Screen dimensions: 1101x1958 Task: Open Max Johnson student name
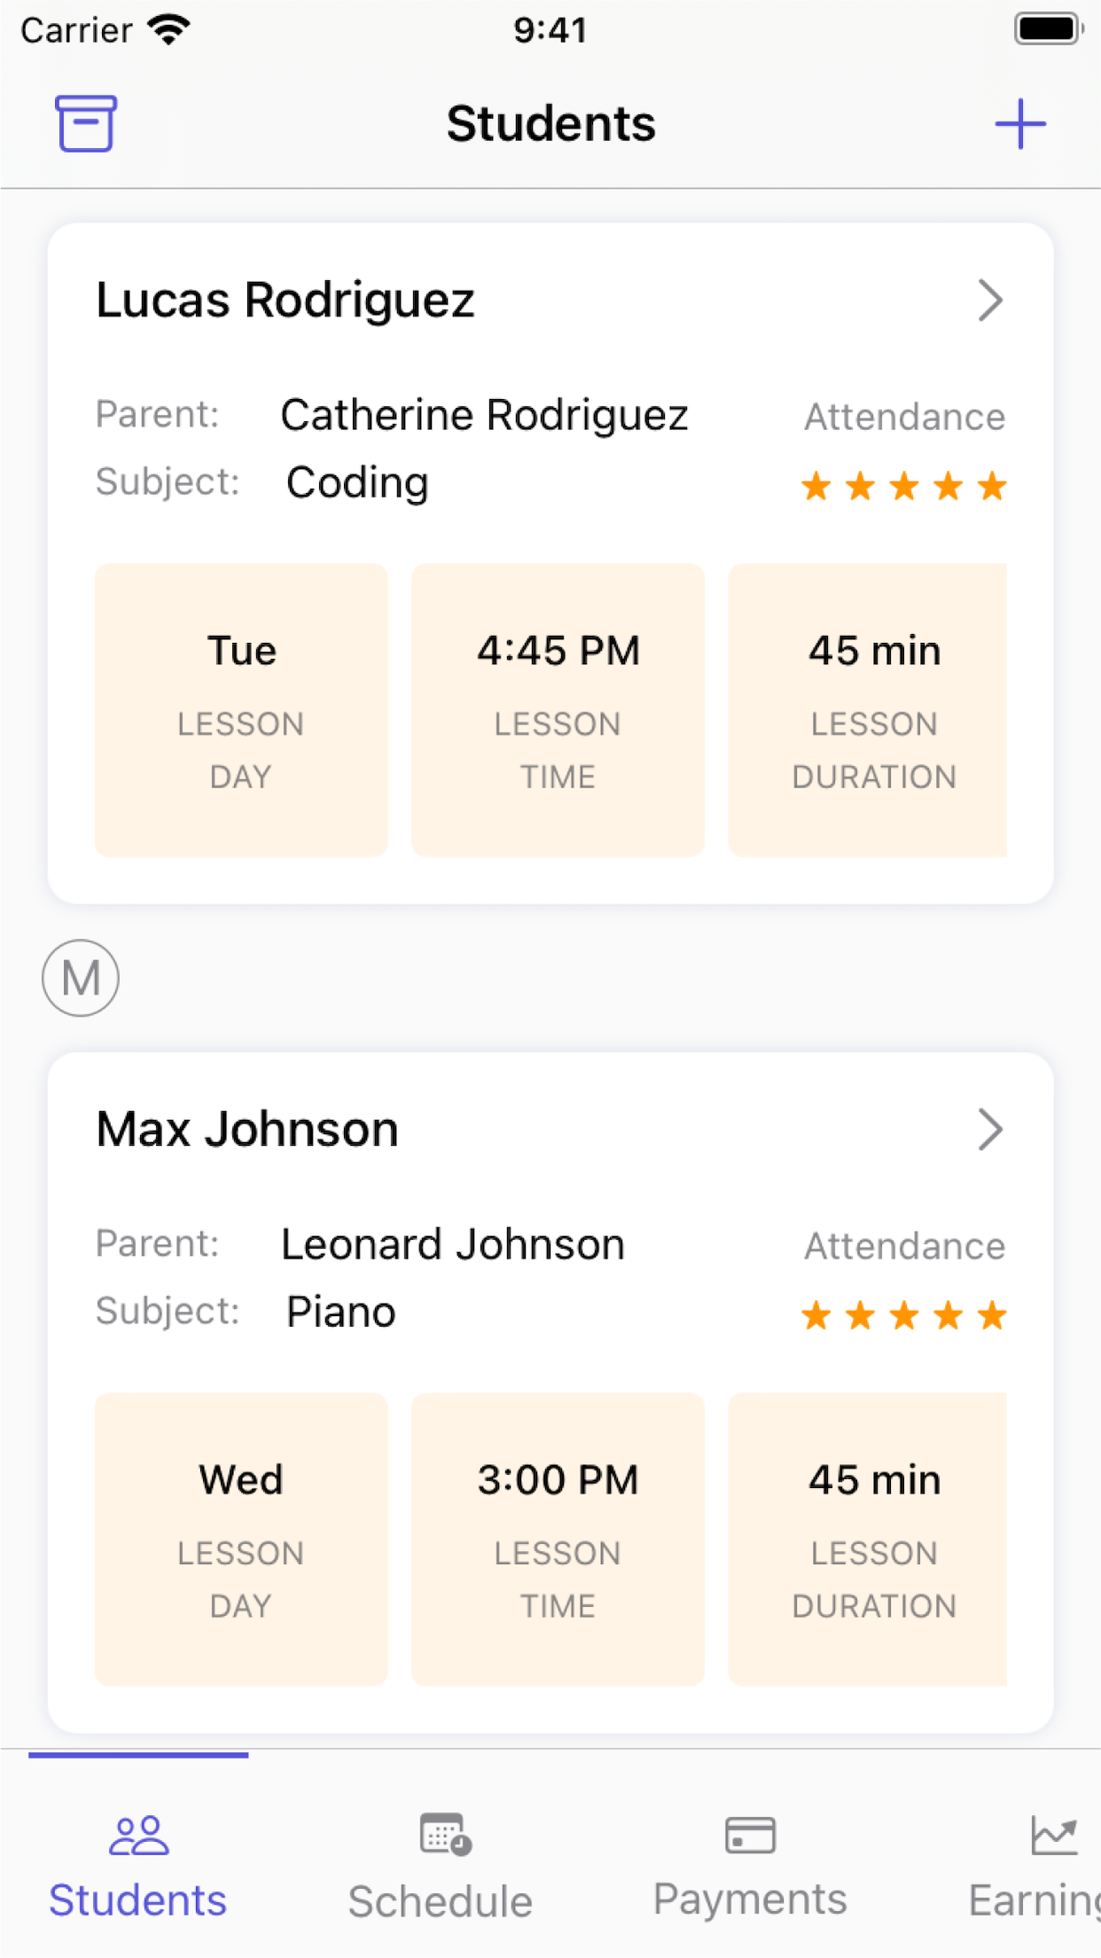point(247,1129)
